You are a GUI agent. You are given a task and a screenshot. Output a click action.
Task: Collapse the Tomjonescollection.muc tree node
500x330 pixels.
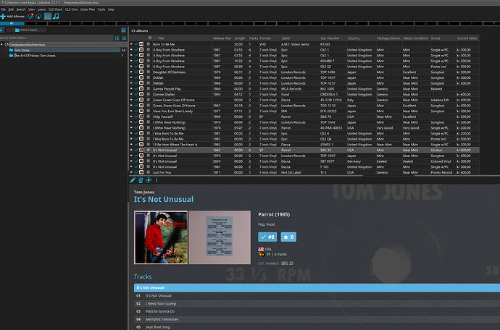pos(2,45)
